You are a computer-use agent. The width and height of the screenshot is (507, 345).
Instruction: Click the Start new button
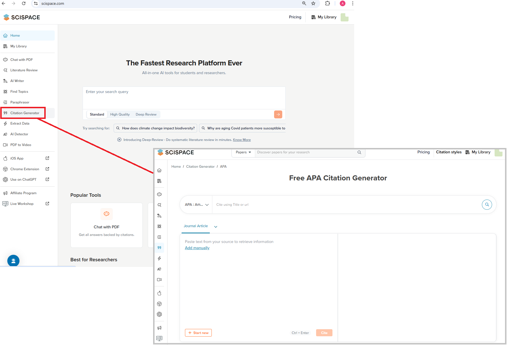click(198, 333)
